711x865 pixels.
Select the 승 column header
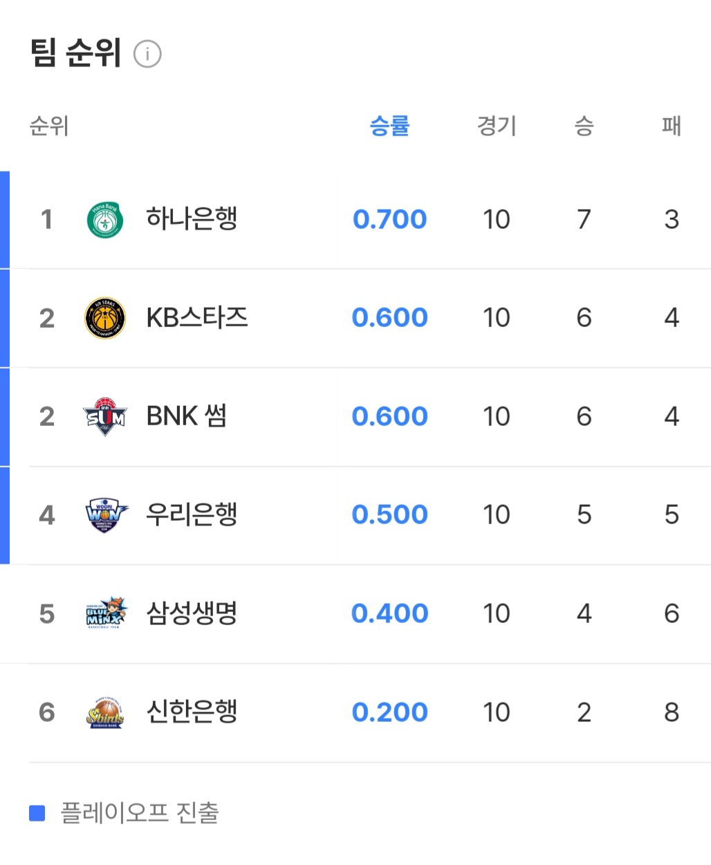(x=584, y=126)
